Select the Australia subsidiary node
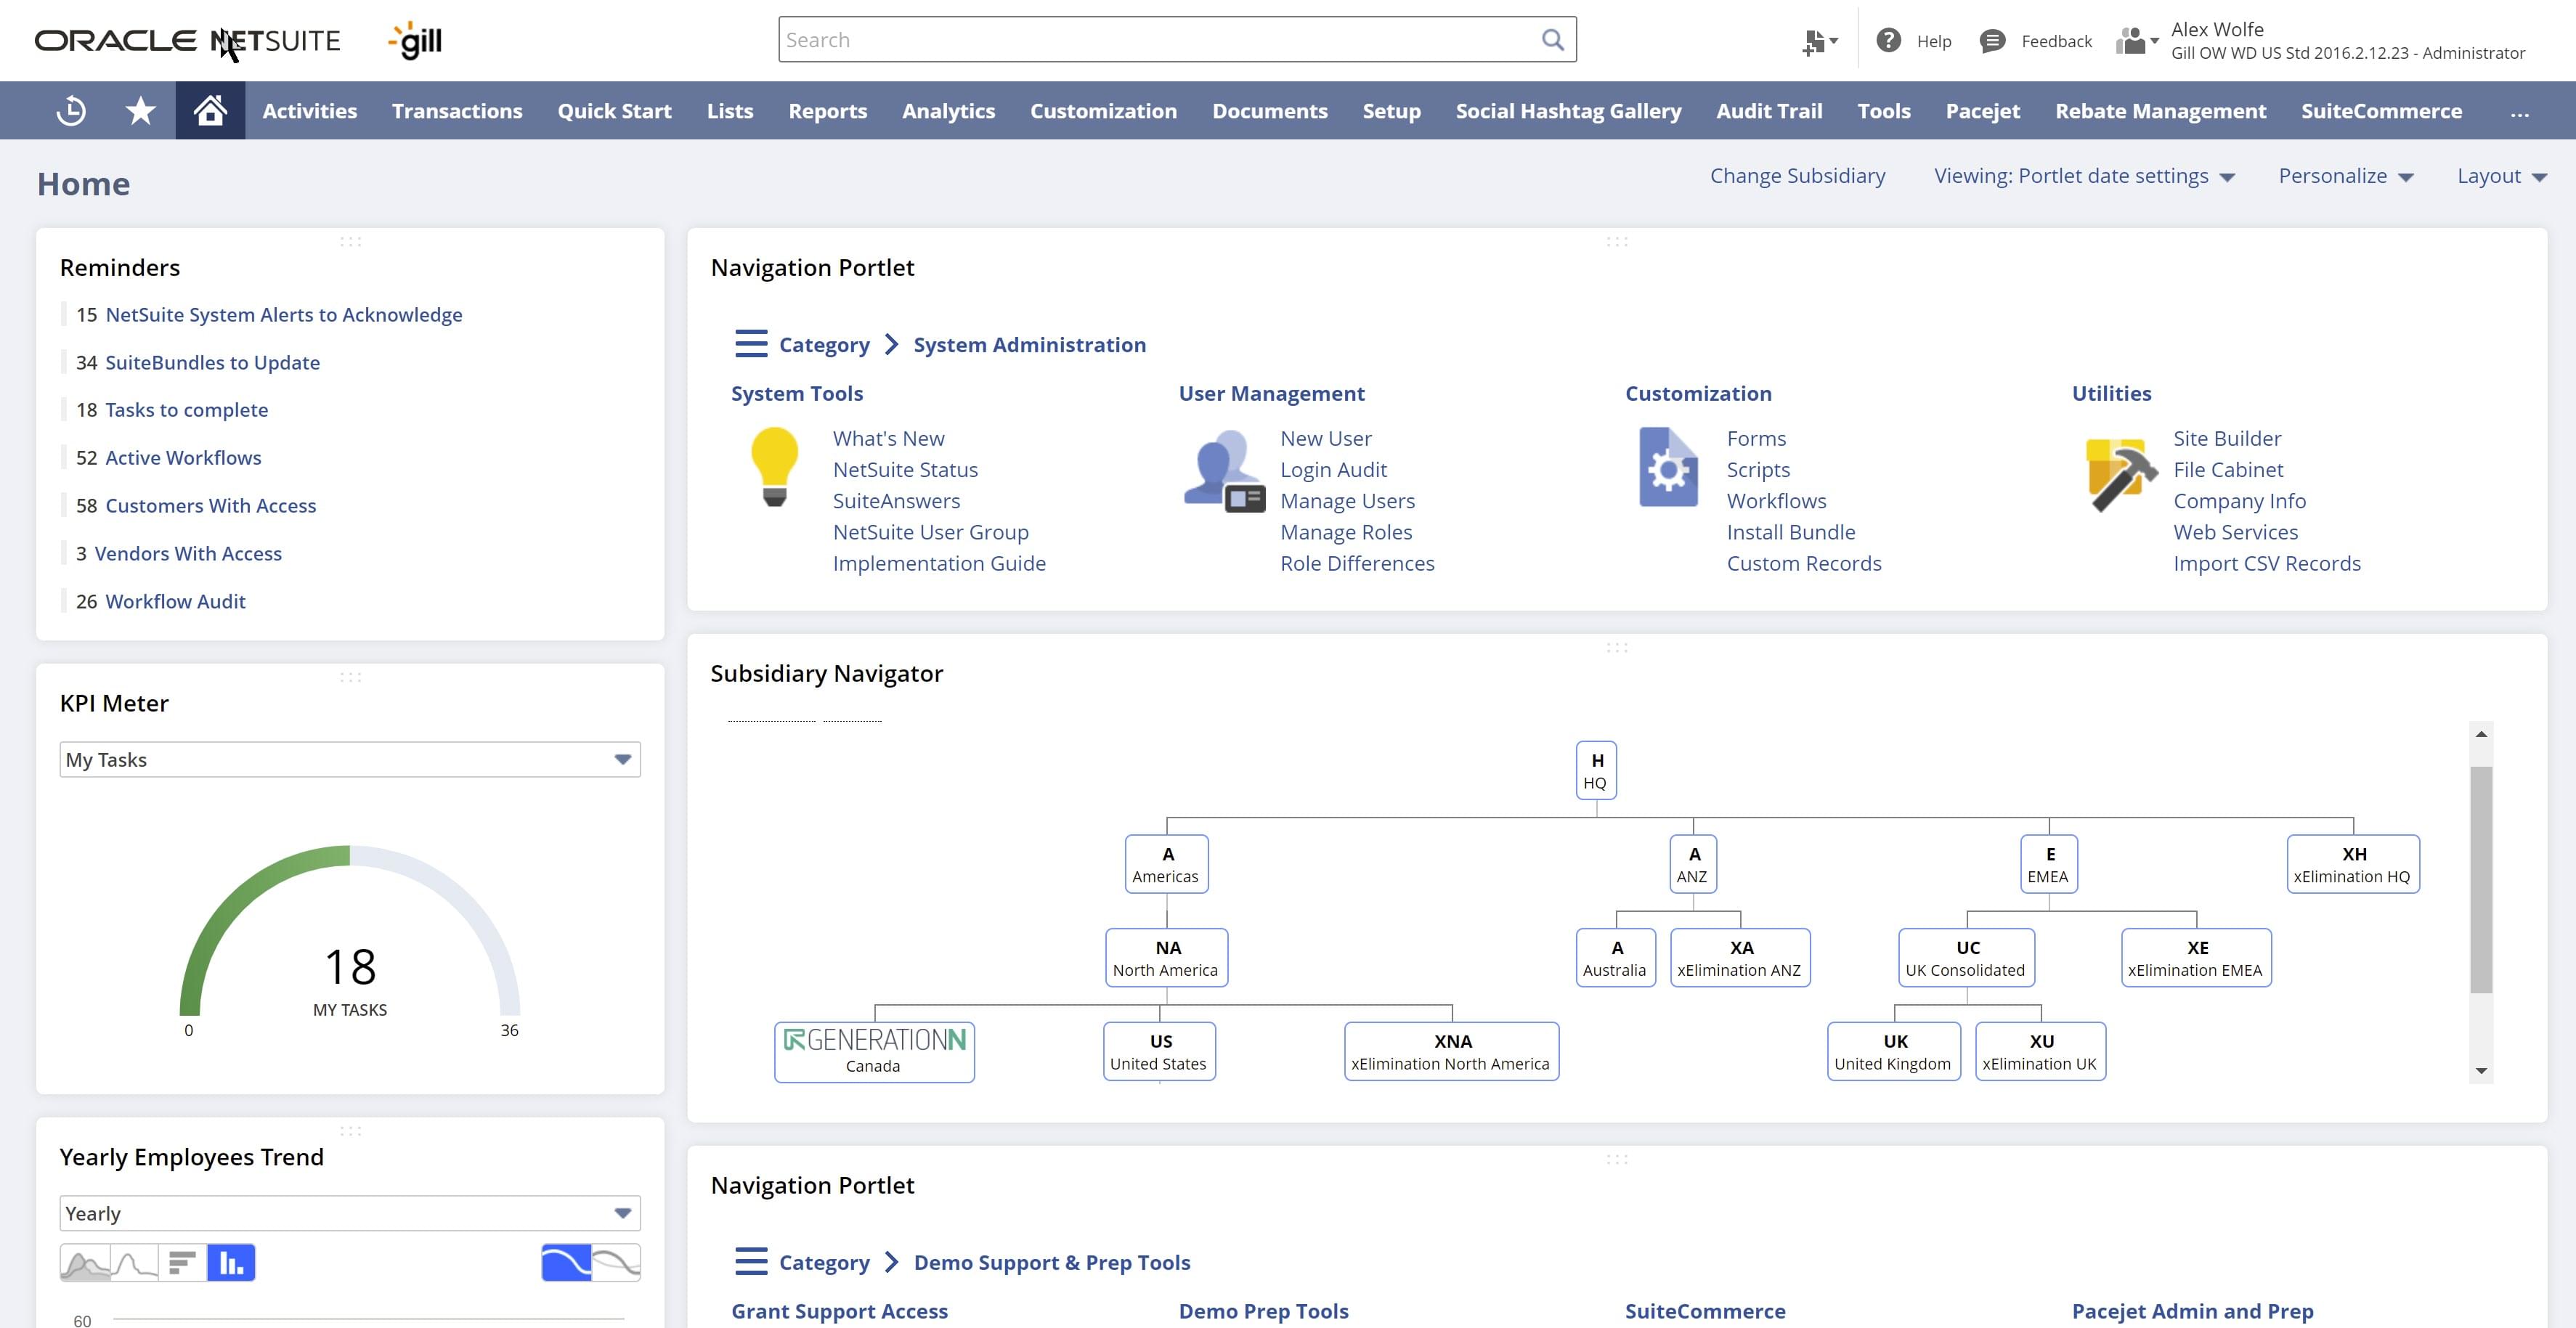Image resolution: width=2576 pixels, height=1328 pixels. coord(1616,958)
